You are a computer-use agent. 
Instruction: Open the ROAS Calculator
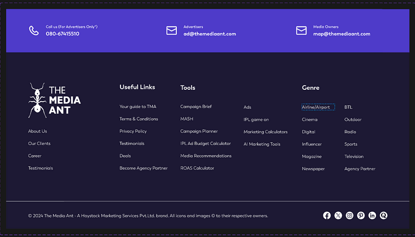(x=197, y=168)
